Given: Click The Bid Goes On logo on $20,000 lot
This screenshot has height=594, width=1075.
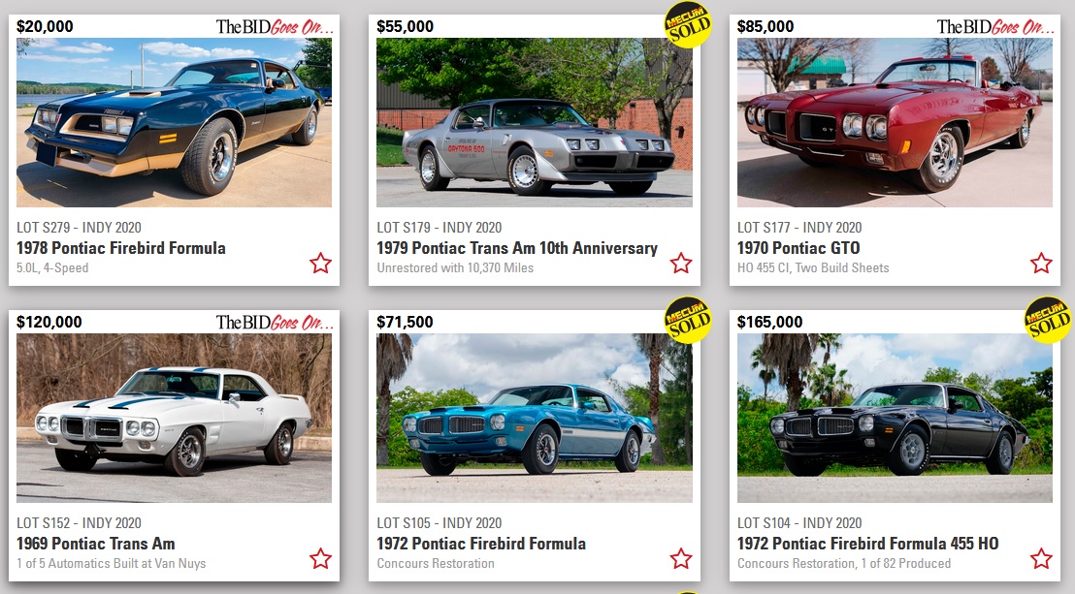Looking at the screenshot, I should click(275, 27).
